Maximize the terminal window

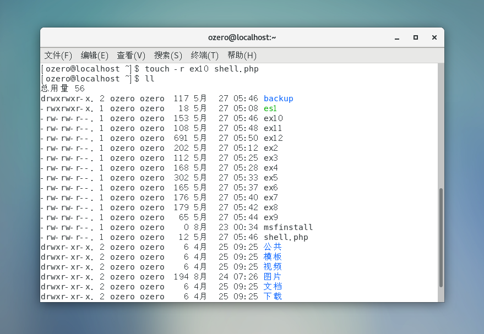(x=416, y=37)
